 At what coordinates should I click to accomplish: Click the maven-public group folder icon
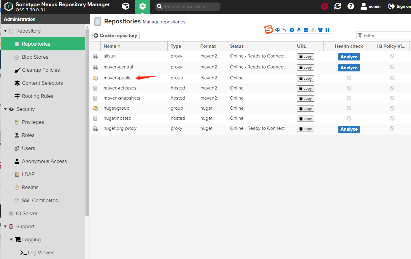95,78
